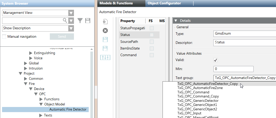Click the new object model document icon
Screen dimensions: 276x118
click(105, 22)
